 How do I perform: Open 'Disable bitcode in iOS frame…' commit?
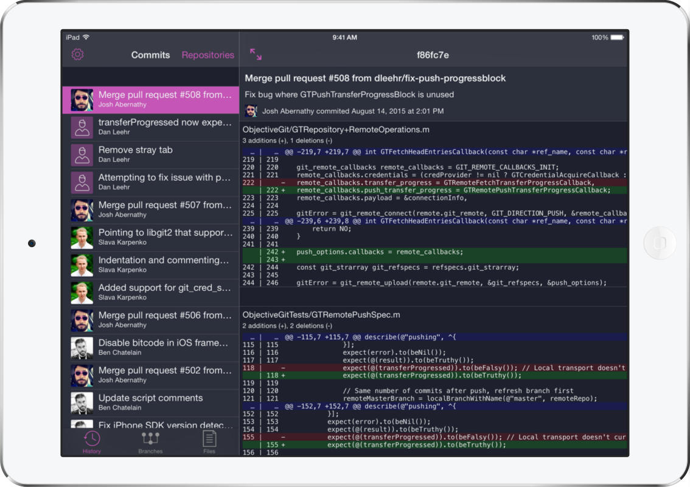pyautogui.click(x=150, y=348)
